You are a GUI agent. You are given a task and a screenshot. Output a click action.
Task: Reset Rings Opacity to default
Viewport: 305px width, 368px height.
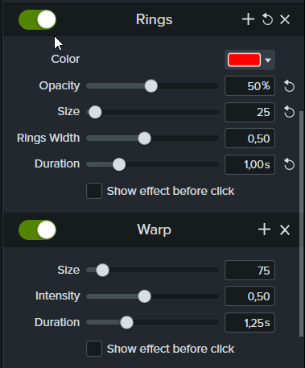tap(289, 86)
